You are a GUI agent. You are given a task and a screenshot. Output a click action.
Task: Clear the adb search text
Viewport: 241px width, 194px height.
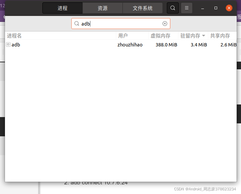pyautogui.click(x=165, y=24)
